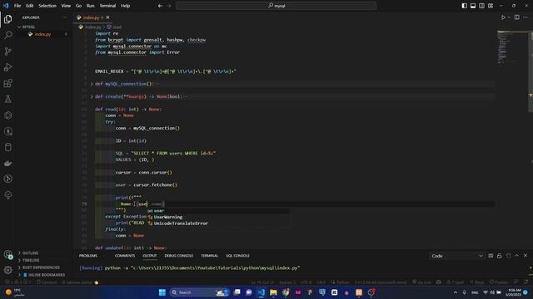Image resolution: width=533 pixels, height=299 pixels.
Task: Open the Selection menu
Action: pos(47,6)
